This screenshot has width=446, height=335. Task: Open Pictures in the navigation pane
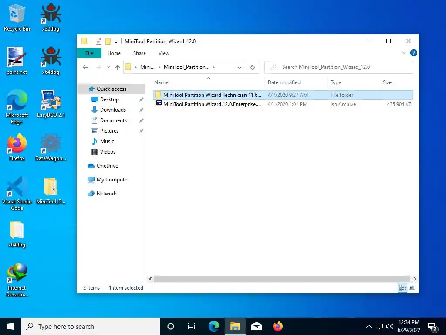pyautogui.click(x=109, y=131)
